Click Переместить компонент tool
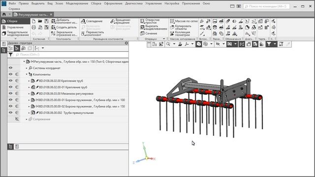The width and height of the screenshot is (315, 177). [93, 33]
